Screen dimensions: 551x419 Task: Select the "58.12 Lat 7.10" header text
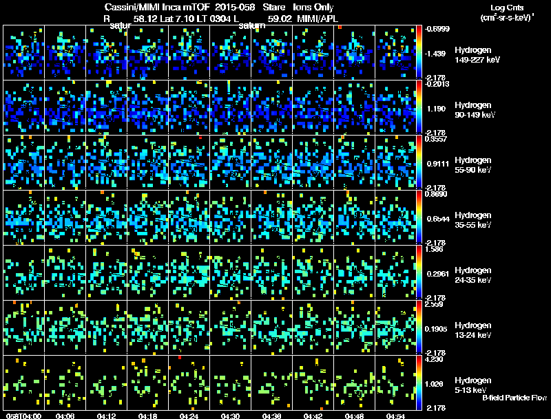[163, 19]
